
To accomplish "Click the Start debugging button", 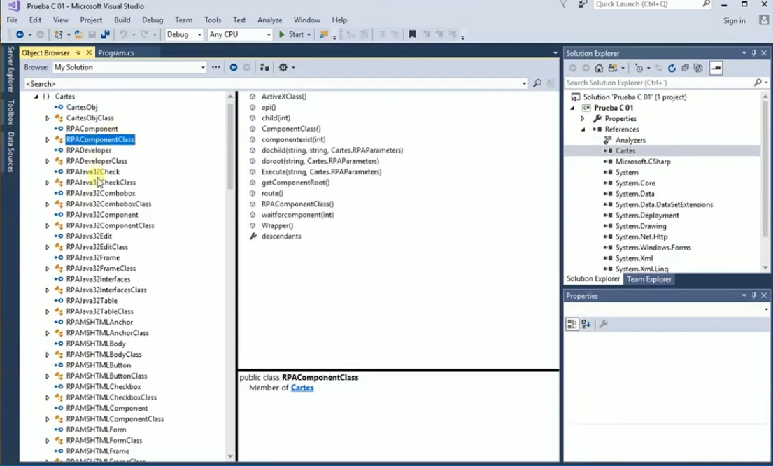I will coord(291,34).
